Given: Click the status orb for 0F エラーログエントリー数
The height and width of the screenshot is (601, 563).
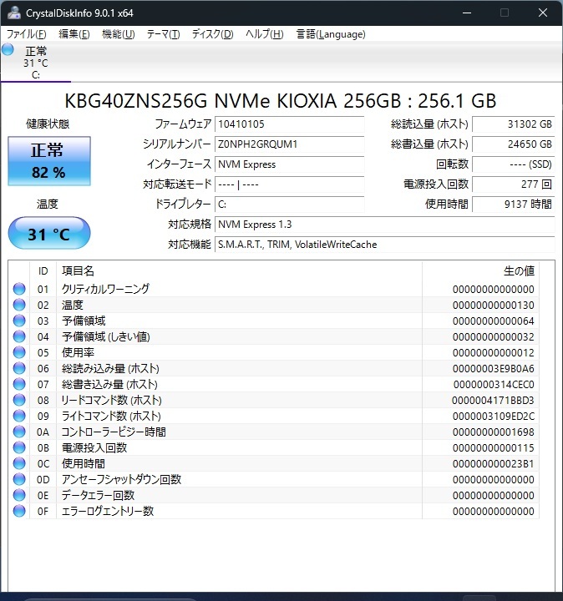Looking at the screenshot, I should 19,512.
